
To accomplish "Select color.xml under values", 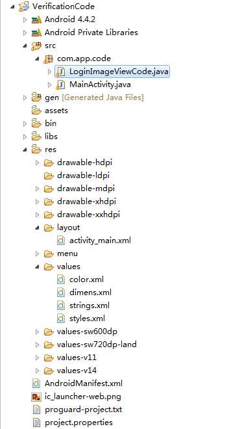I will pos(86,279).
